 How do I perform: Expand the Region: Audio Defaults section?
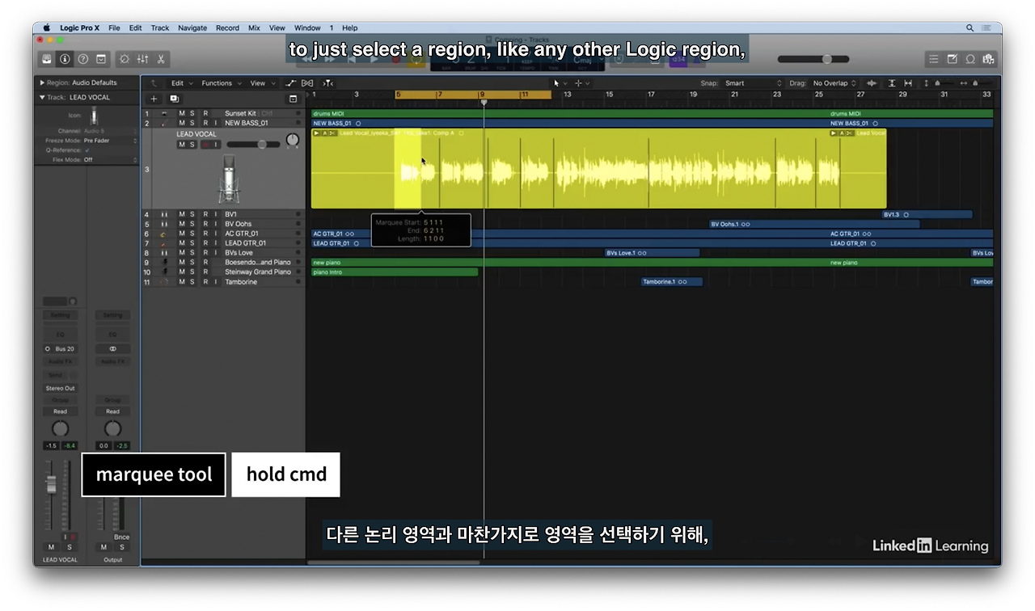[42, 82]
